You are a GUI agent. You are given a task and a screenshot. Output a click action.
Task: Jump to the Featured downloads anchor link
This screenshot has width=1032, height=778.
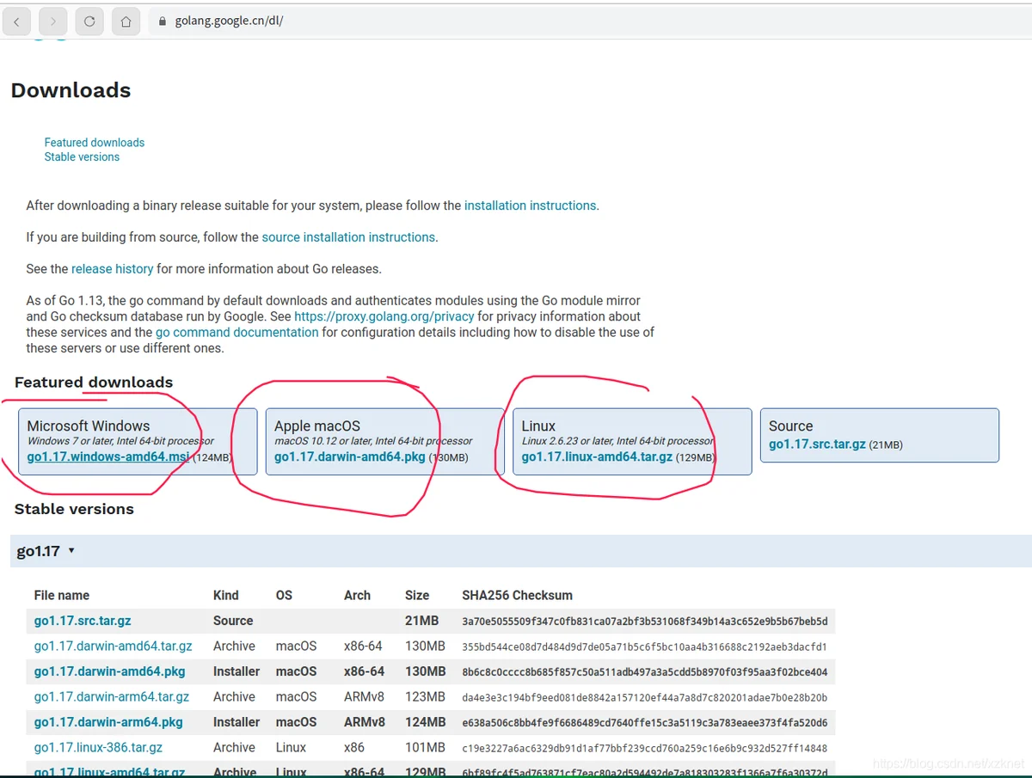click(95, 143)
